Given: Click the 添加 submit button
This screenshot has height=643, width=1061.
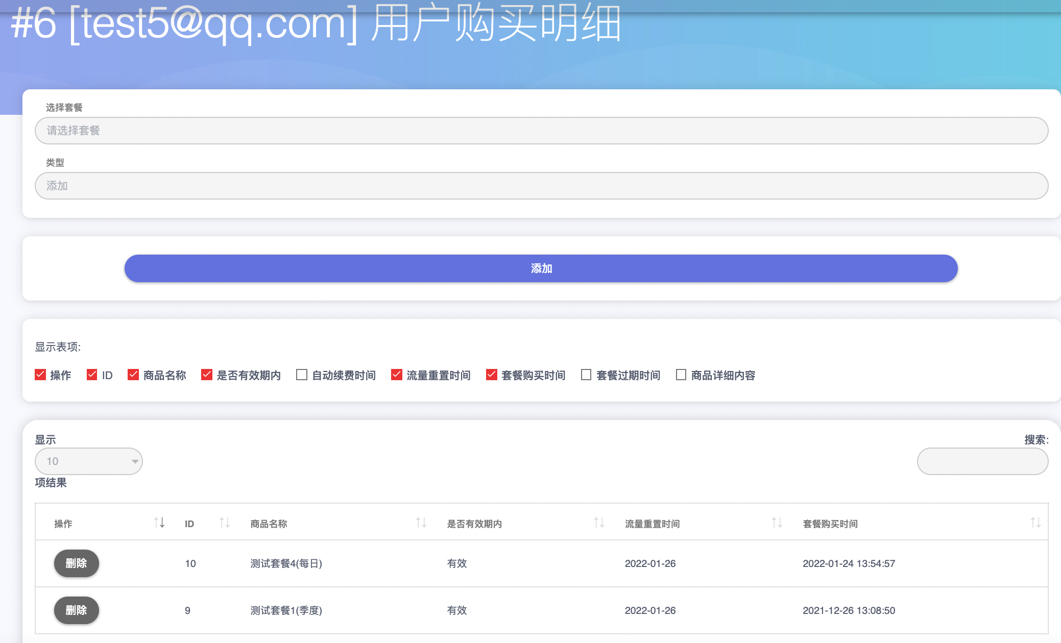Looking at the screenshot, I should (541, 268).
